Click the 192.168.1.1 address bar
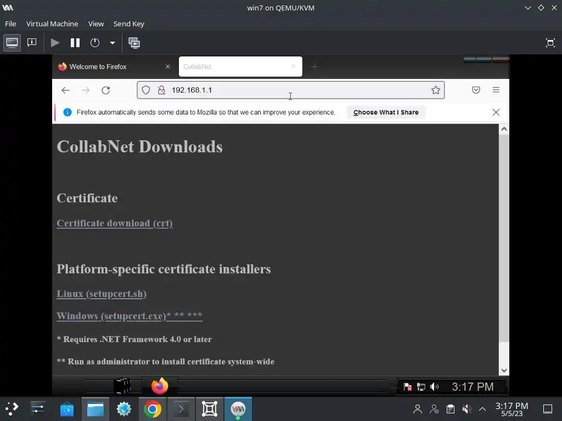This screenshot has height=421, width=562. [291, 90]
